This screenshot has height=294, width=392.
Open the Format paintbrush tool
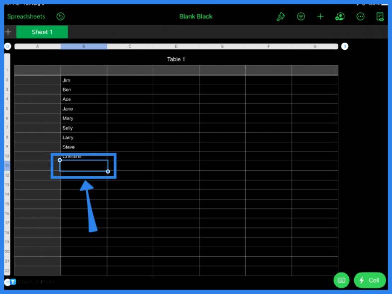click(281, 16)
